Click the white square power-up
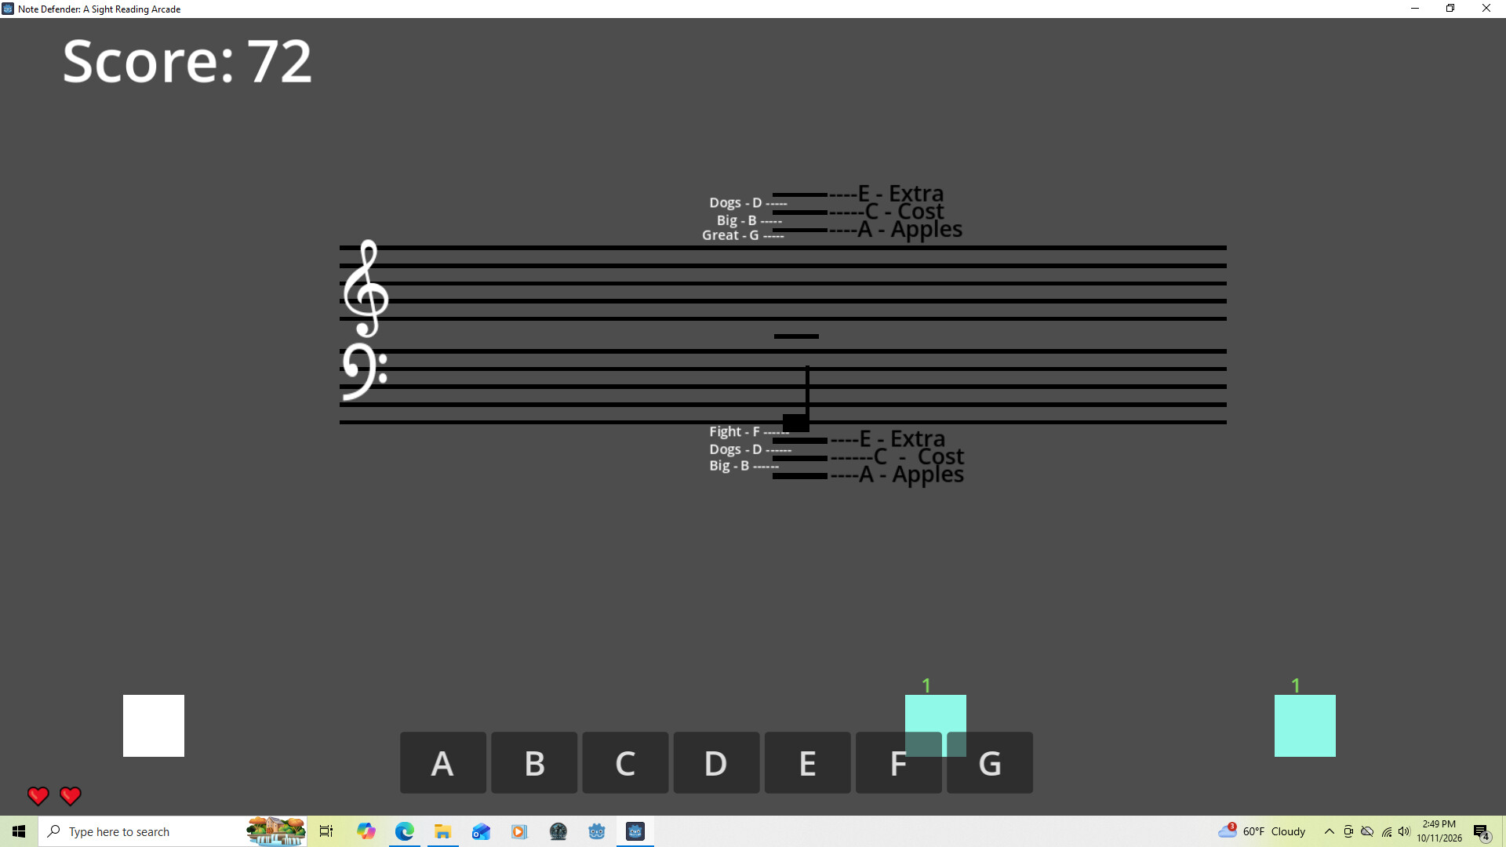This screenshot has width=1506, height=847. click(x=154, y=725)
